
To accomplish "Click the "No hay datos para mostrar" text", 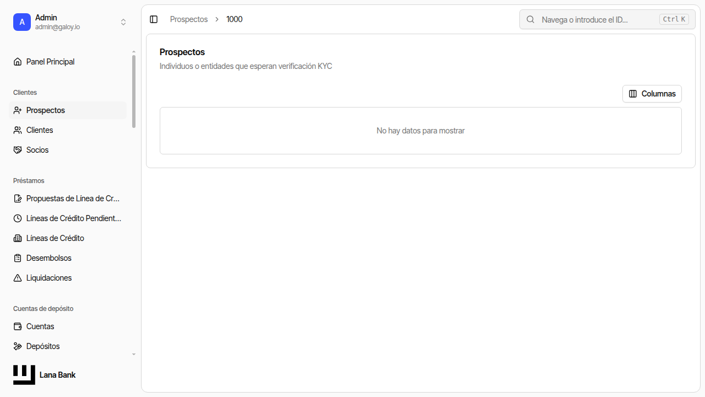I will coord(421,131).
